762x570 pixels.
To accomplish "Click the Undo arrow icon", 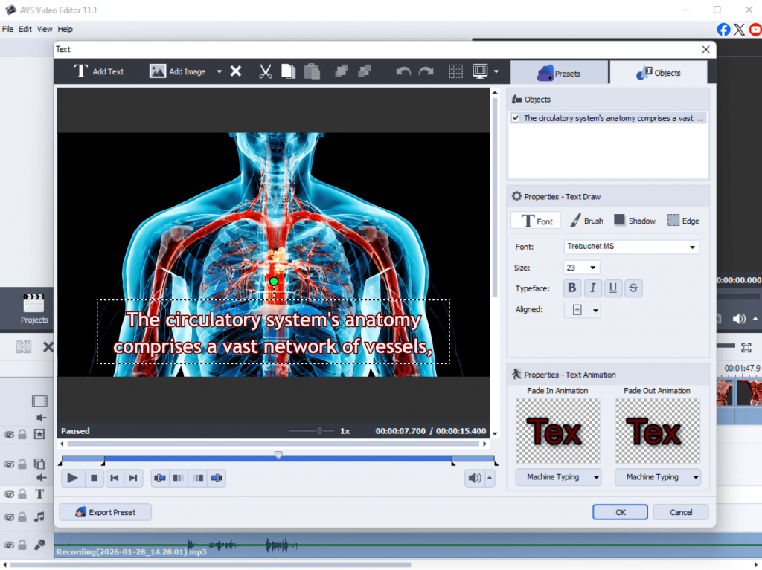I will pyautogui.click(x=403, y=71).
